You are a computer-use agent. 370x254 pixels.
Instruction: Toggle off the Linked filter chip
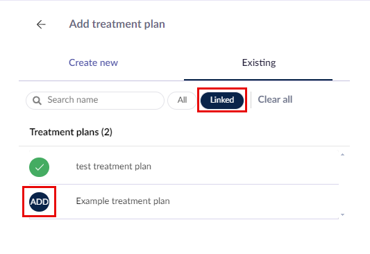coord(222,101)
